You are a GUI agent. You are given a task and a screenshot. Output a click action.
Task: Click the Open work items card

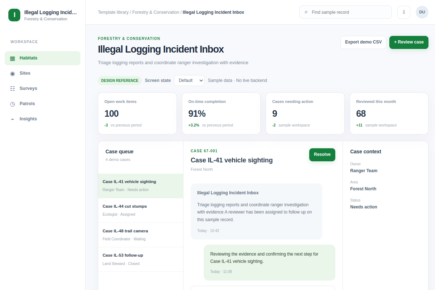tap(137, 113)
